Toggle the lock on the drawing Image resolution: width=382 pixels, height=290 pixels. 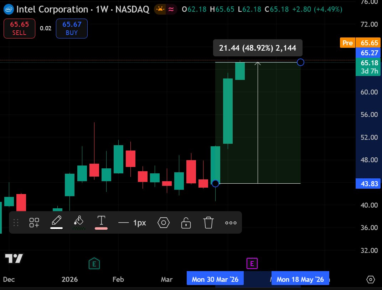pos(186,223)
